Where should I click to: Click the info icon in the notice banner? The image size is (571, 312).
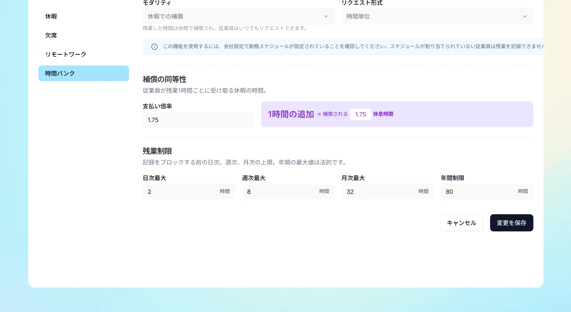point(154,47)
